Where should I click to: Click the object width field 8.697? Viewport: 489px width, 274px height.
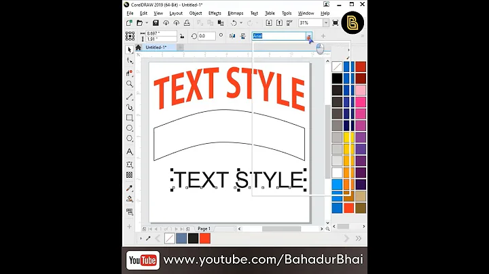point(161,33)
